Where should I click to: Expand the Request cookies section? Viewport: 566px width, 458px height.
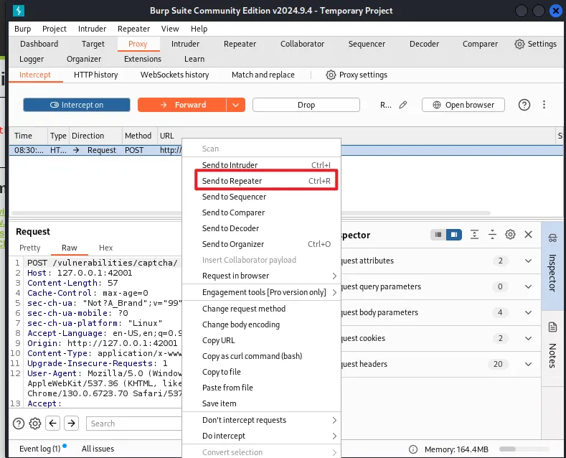point(528,338)
